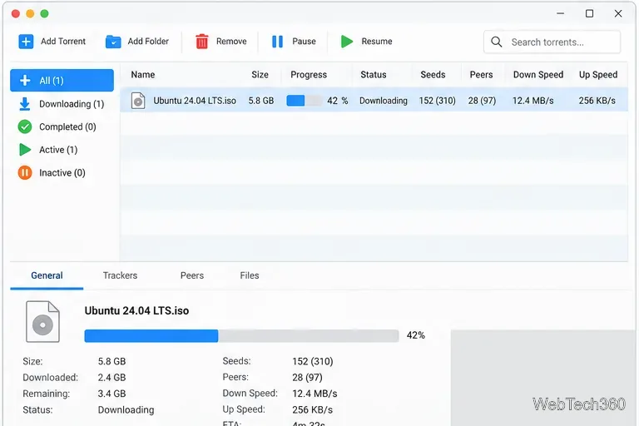Screen dimensions: 639x426
Task: Switch to the Peers details tab
Action: 192,275
